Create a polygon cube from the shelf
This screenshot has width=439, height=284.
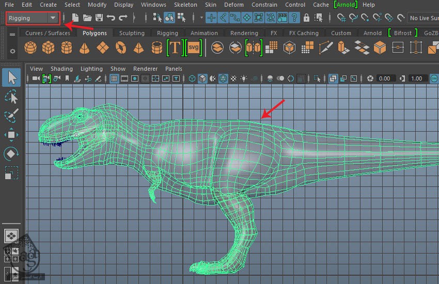coord(48,49)
